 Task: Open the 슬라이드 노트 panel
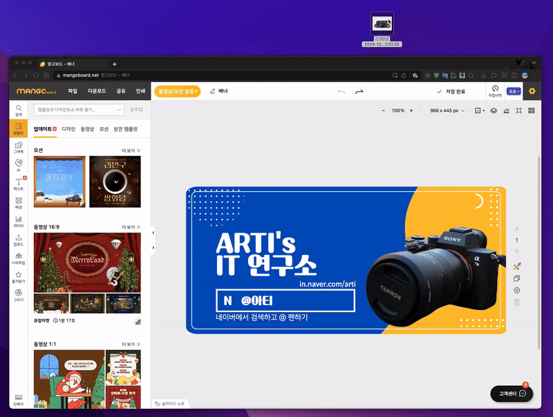pyautogui.click(x=170, y=404)
